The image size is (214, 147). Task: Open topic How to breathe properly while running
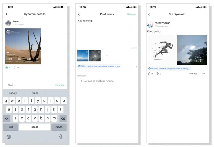169,68
